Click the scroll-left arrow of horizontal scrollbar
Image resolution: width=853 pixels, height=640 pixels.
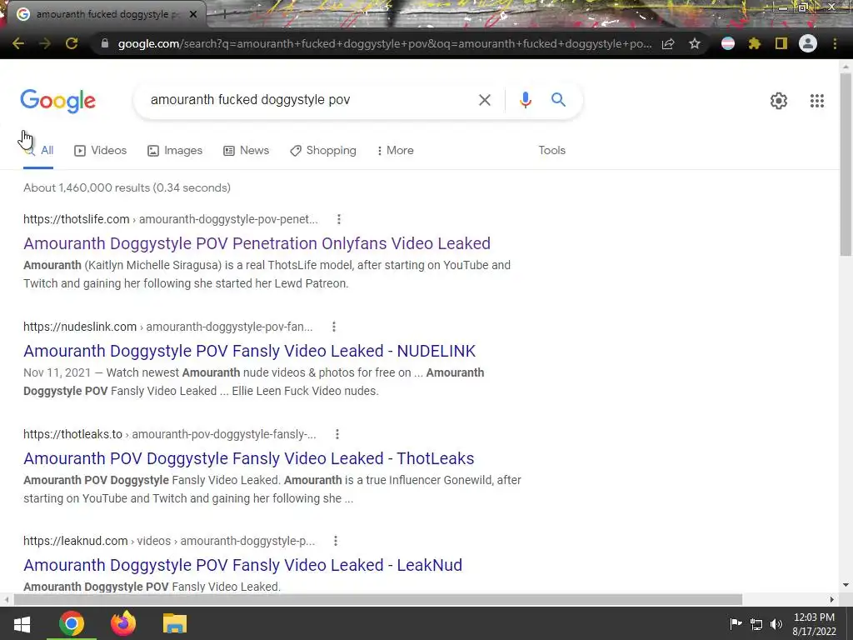[6, 599]
